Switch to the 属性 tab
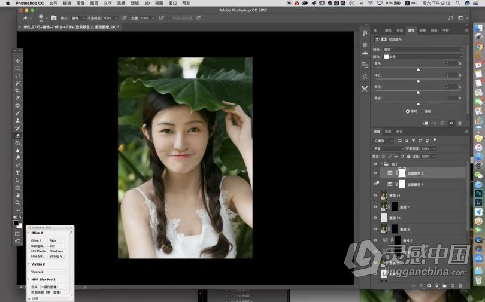485x302 pixels. (411, 30)
